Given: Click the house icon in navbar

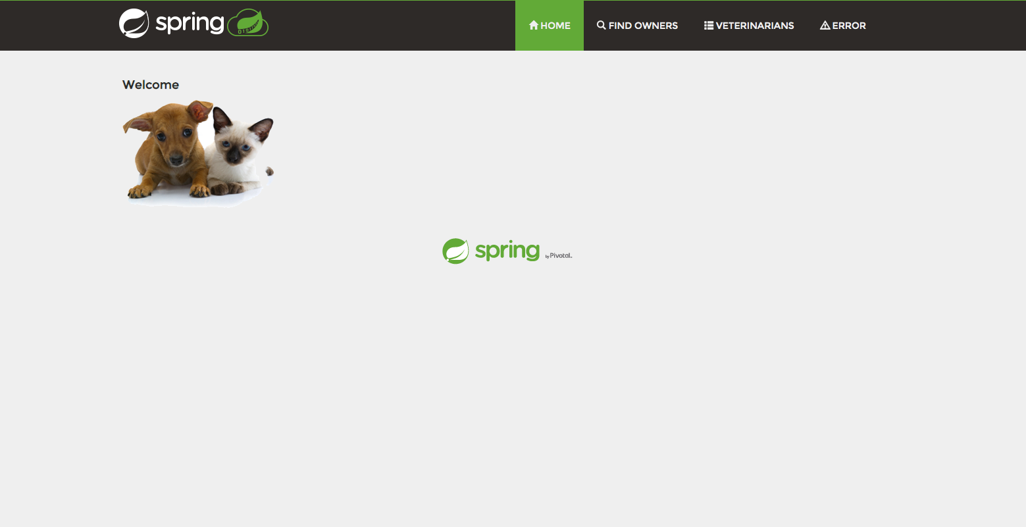Looking at the screenshot, I should click(x=534, y=25).
